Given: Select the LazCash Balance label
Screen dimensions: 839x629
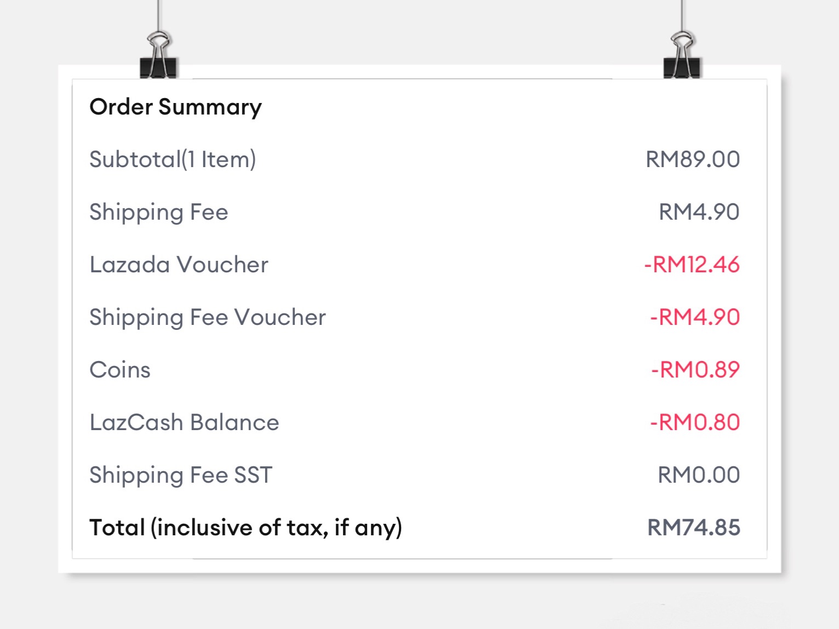Looking at the screenshot, I should point(184,422).
